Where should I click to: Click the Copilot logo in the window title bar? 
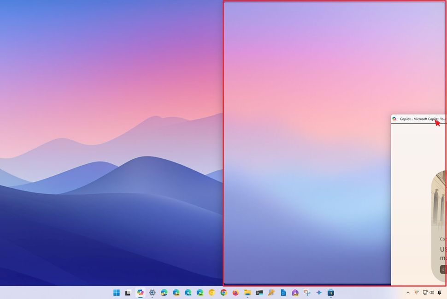tap(394, 119)
